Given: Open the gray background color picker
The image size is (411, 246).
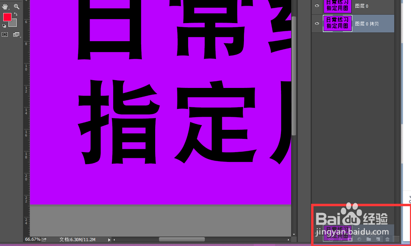Looking at the screenshot, I should click(14, 24).
